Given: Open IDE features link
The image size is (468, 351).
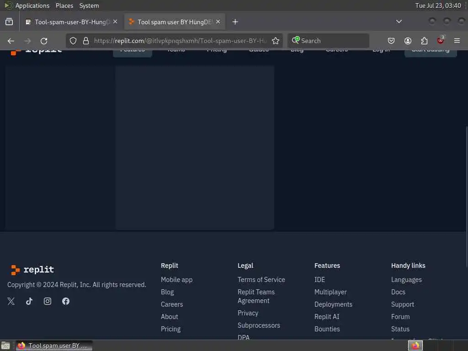Looking at the screenshot, I should click(x=319, y=280).
